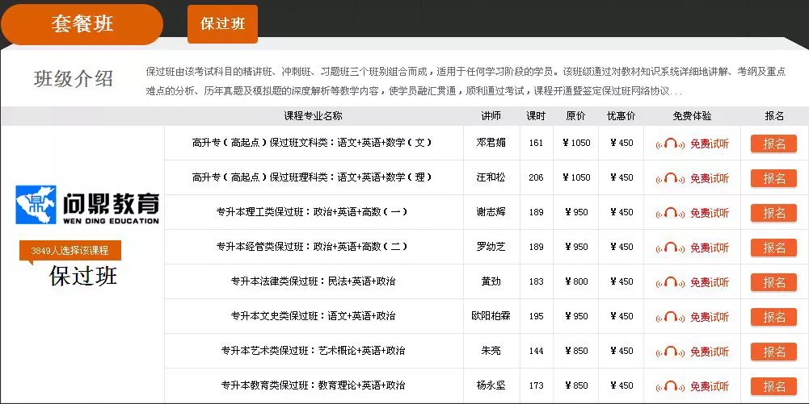The width and height of the screenshot is (809, 404).
Task: Open course title 专升本经管类保过班
Action: pos(312,247)
